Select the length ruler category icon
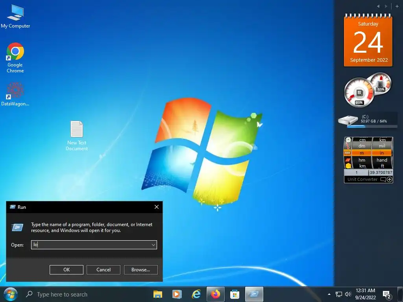The height and width of the screenshot is (302, 403). (348, 153)
